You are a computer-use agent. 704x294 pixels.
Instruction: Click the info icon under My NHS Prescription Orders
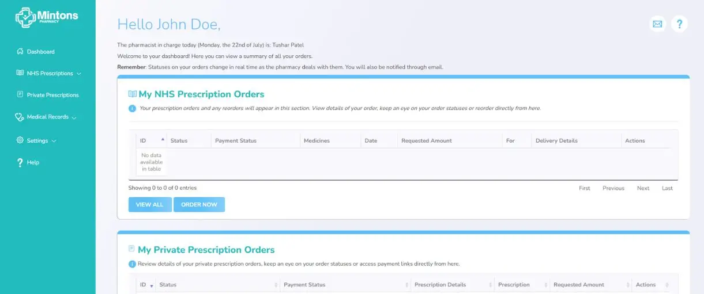[133, 108]
